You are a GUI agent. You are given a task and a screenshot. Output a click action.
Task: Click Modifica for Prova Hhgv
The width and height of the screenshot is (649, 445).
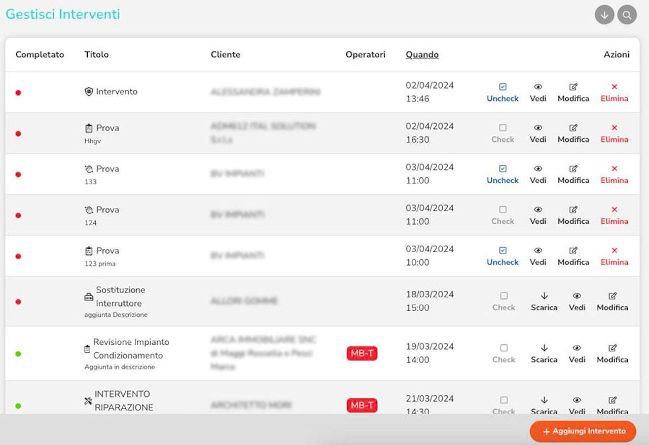pos(573,134)
